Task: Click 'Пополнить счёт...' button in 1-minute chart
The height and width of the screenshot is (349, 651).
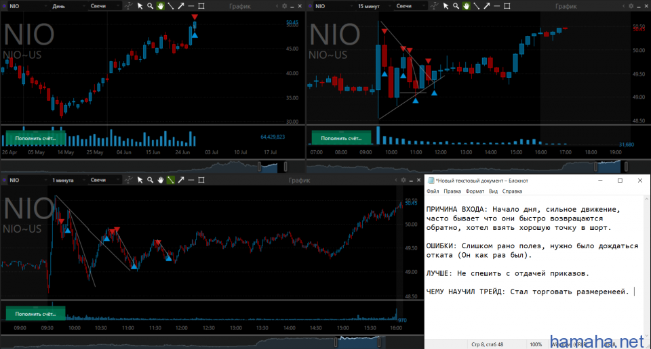Action: pos(35,314)
